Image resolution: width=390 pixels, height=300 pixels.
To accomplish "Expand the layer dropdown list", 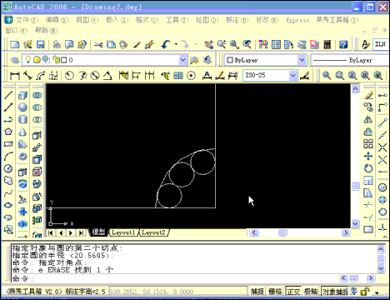I will [182, 60].
